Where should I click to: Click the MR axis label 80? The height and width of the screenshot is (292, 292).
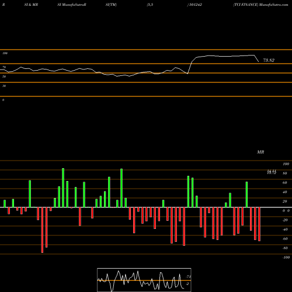[x=285, y=173]
